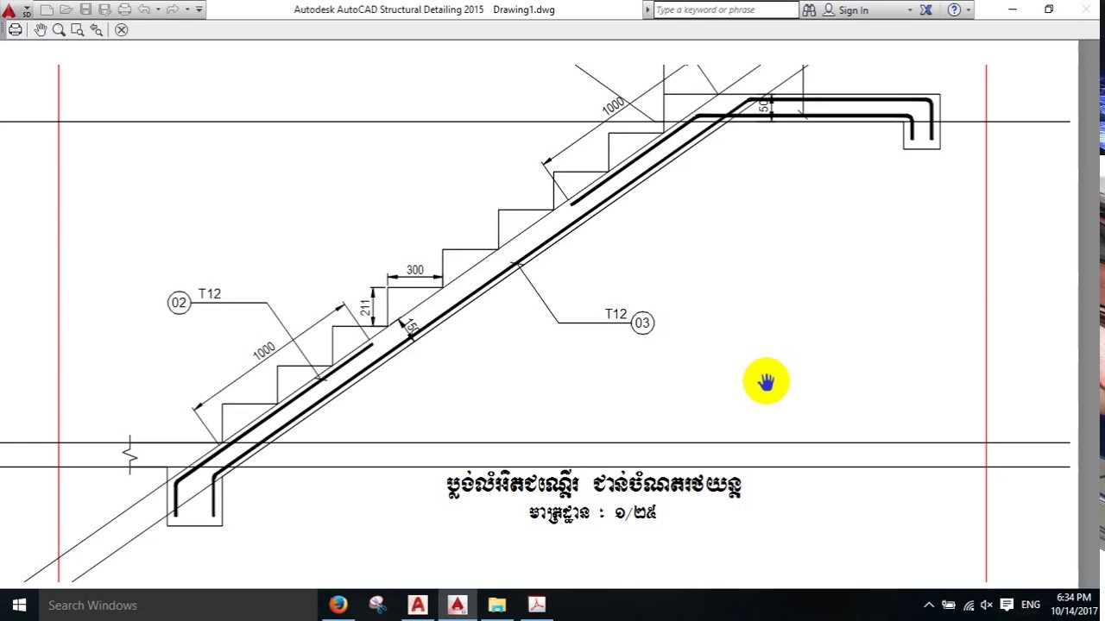The height and width of the screenshot is (621, 1105).
Task: Click the binoculars search button
Action: [x=809, y=9]
